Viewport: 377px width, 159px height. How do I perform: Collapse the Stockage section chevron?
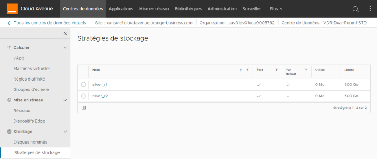(65, 132)
